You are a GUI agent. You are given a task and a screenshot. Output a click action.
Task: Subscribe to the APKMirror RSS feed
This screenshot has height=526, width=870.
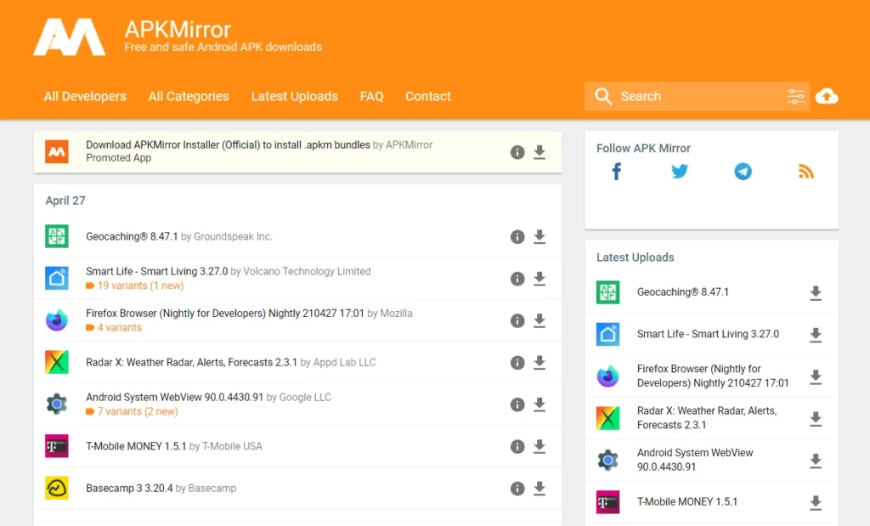tap(805, 171)
